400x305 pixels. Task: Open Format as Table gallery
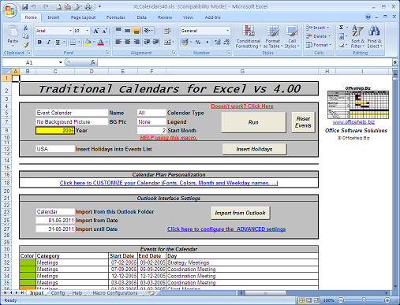pyautogui.click(x=273, y=37)
